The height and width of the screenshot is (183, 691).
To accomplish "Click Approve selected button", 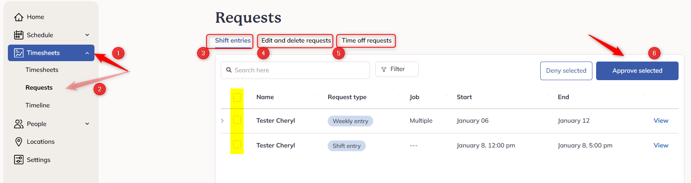I will [x=637, y=71].
